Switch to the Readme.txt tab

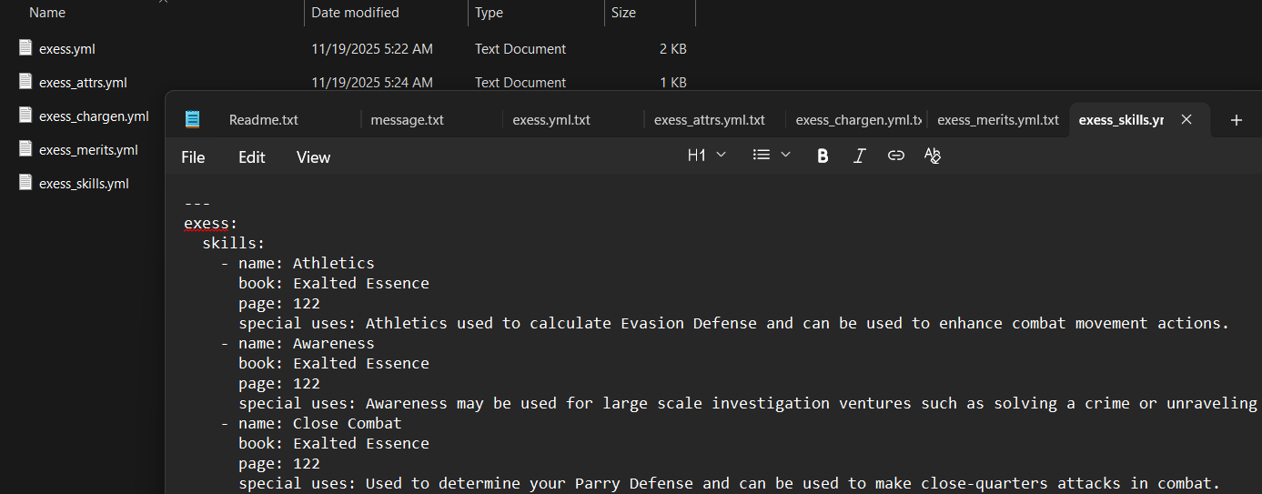(x=263, y=120)
